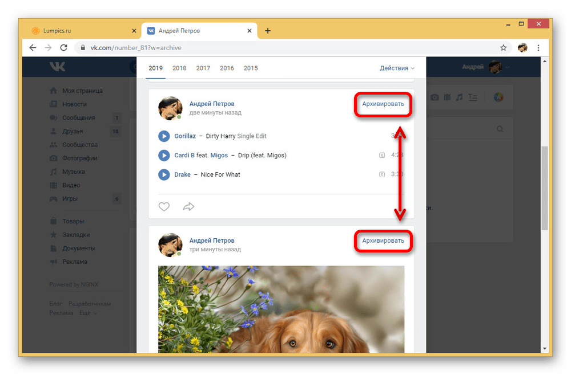Expand the Андрей account menu in header

tap(485, 67)
